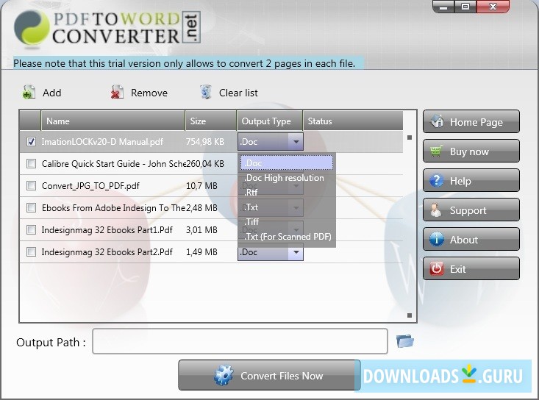The image size is (539, 400).
Task: Choose .Tiff output type
Action: [x=287, y=221]
